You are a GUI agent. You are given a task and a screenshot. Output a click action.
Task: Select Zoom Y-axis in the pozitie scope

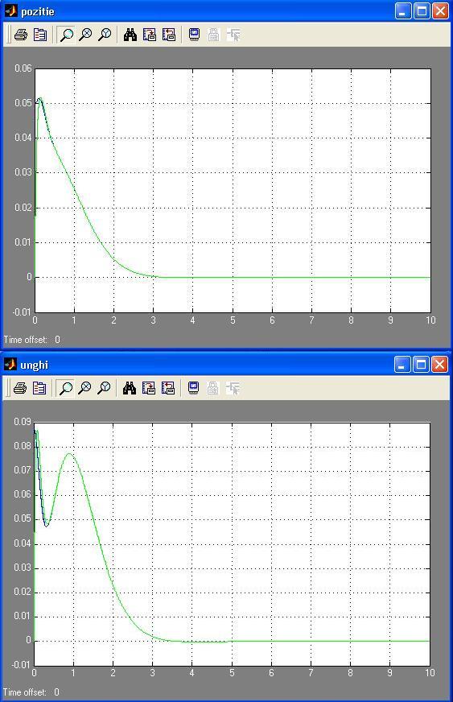click(105, 35)
